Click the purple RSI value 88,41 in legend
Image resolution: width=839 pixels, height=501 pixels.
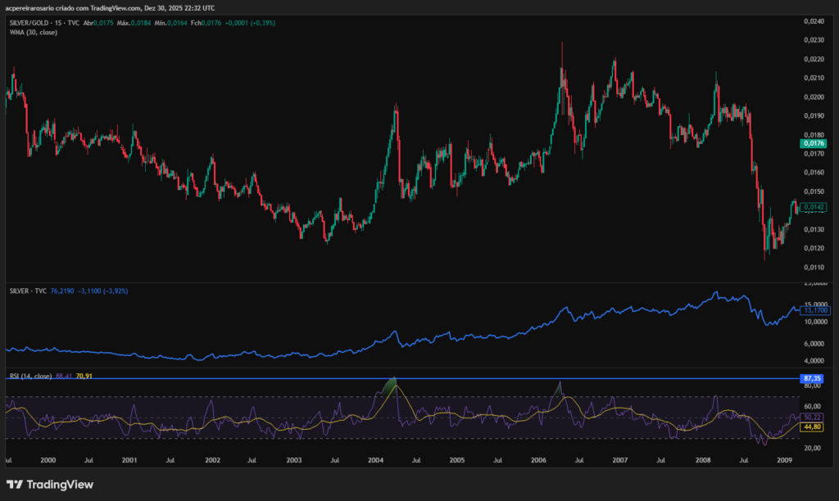click(x=63, y=376)
